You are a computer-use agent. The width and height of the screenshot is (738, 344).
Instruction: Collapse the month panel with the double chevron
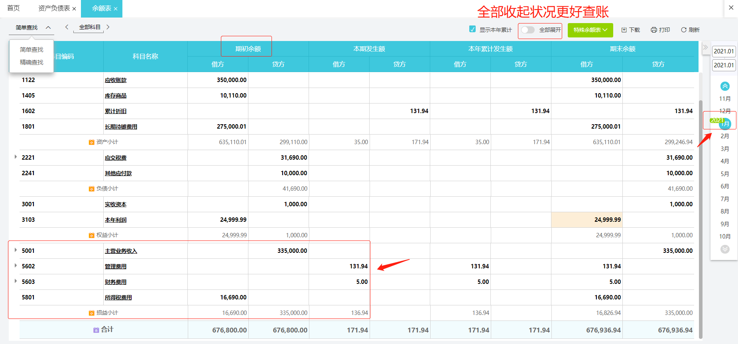(705, 47)
